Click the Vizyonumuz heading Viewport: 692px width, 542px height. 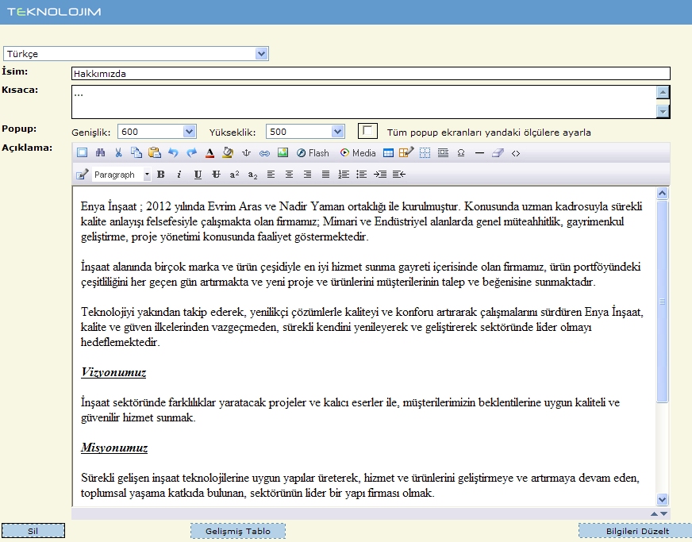coord(113,372)
